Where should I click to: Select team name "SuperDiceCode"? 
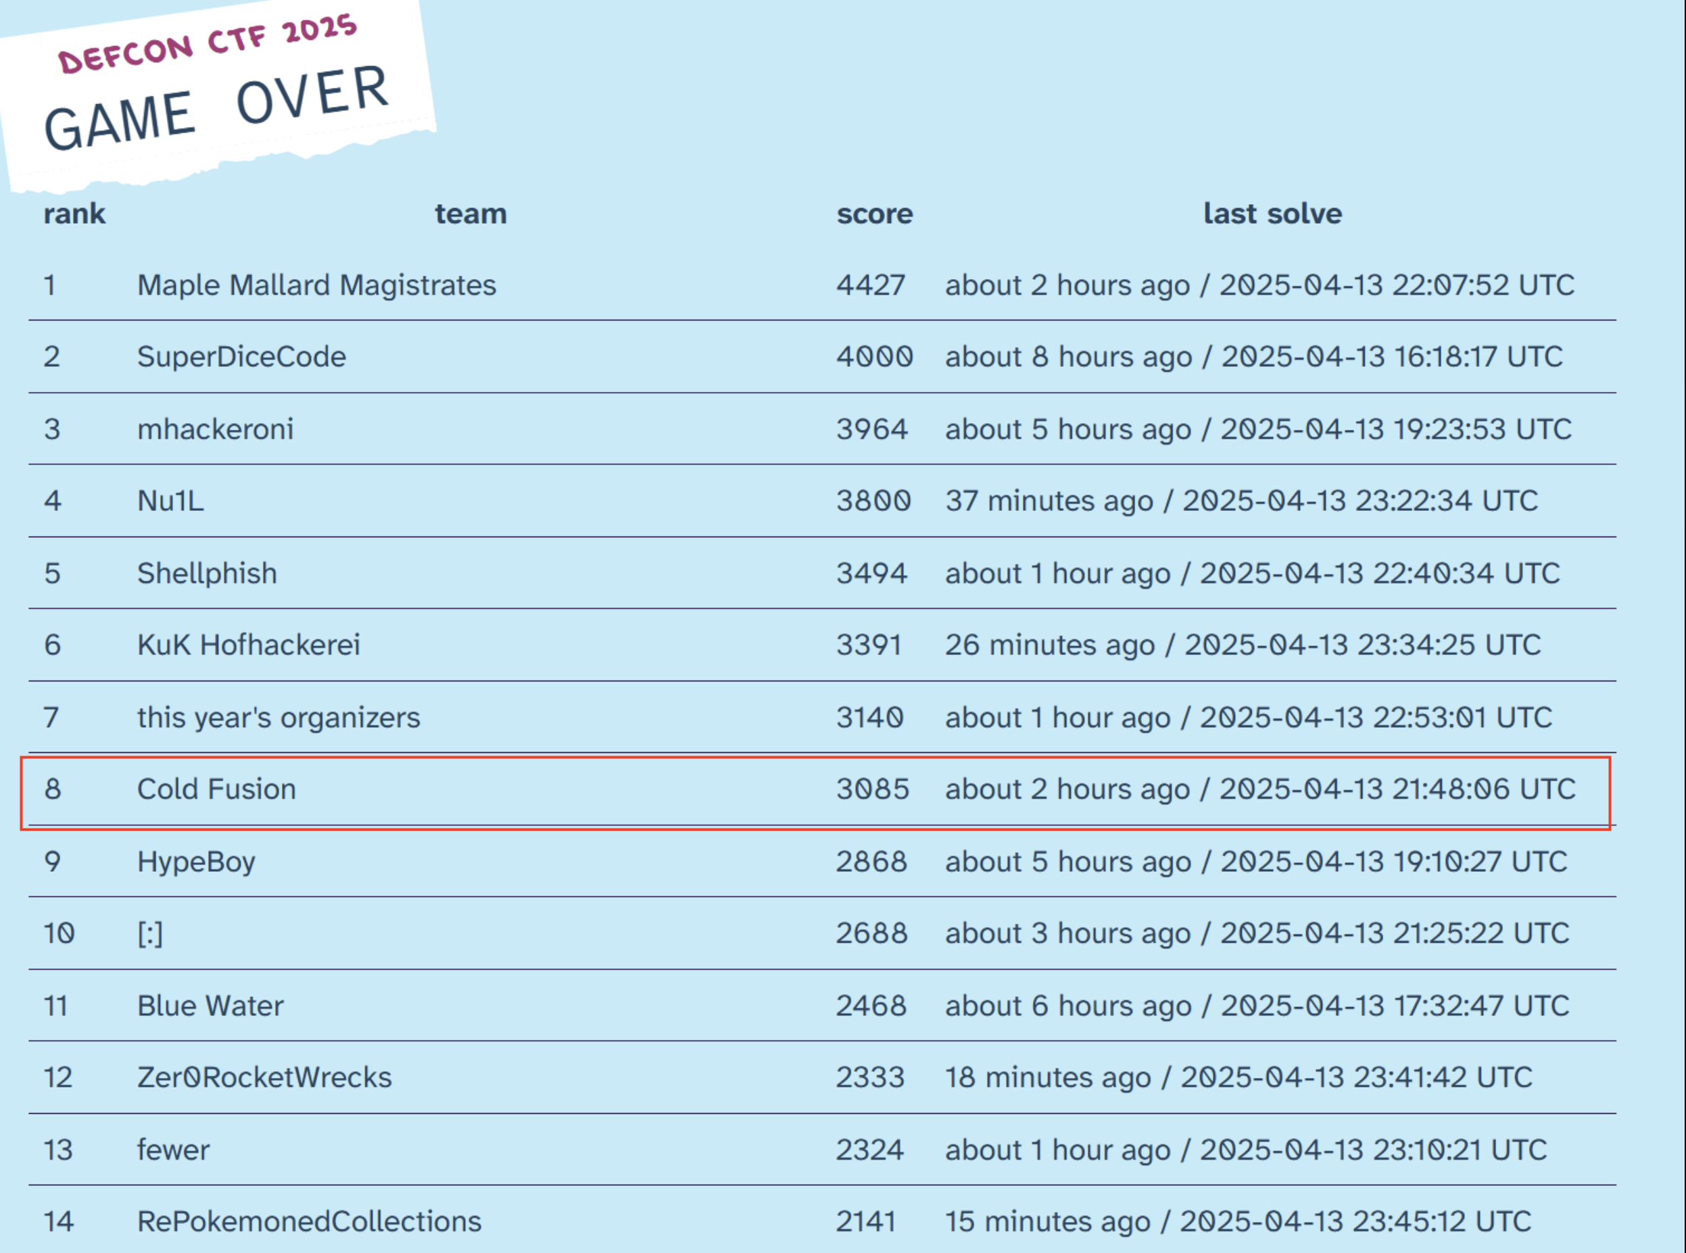[241, 356]
